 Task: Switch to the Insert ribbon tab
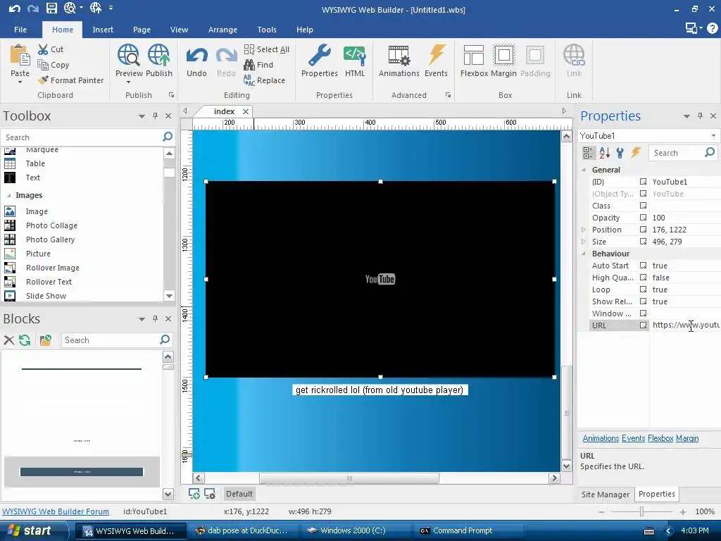point(103,30)
